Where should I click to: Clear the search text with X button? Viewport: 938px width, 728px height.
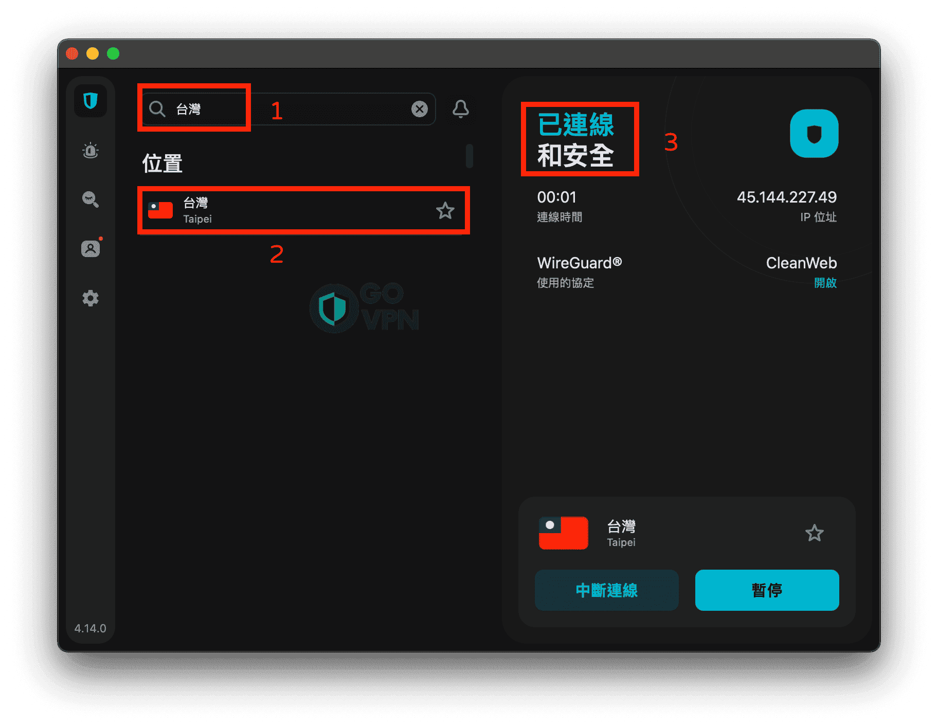click(420, 109)
